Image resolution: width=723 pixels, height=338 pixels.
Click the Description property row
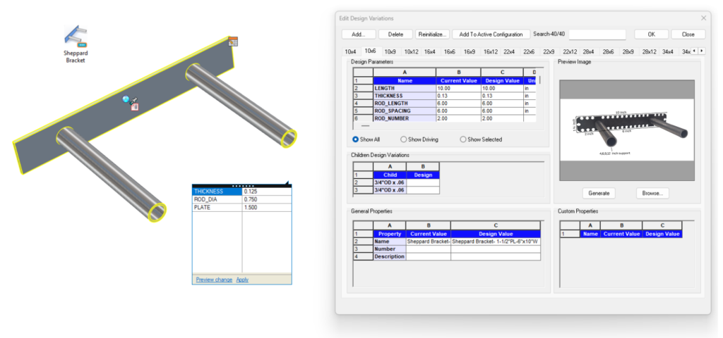tap(447, 256)
